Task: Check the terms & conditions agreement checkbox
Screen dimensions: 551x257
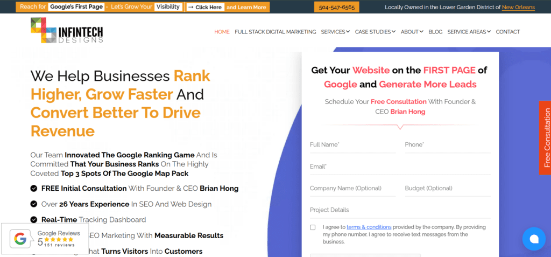Action: pyautogui.click(x=313, y=227)
